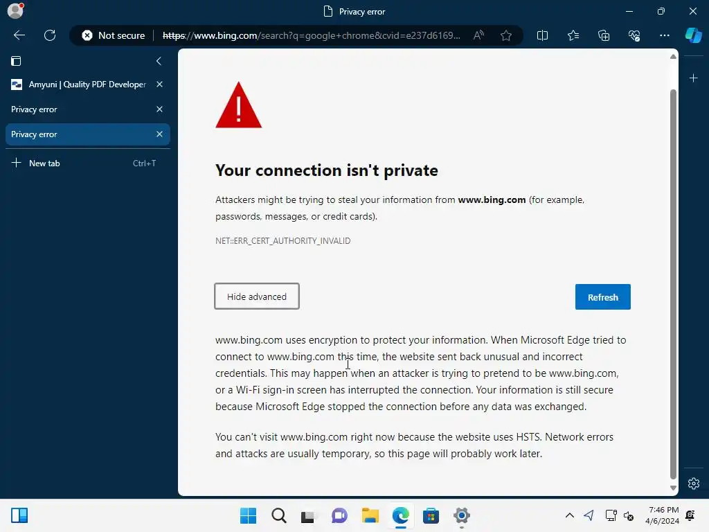This screenshot has width=709, height=532.
Task: Open taskbar Search magnifier
Action: click(279, 515)
